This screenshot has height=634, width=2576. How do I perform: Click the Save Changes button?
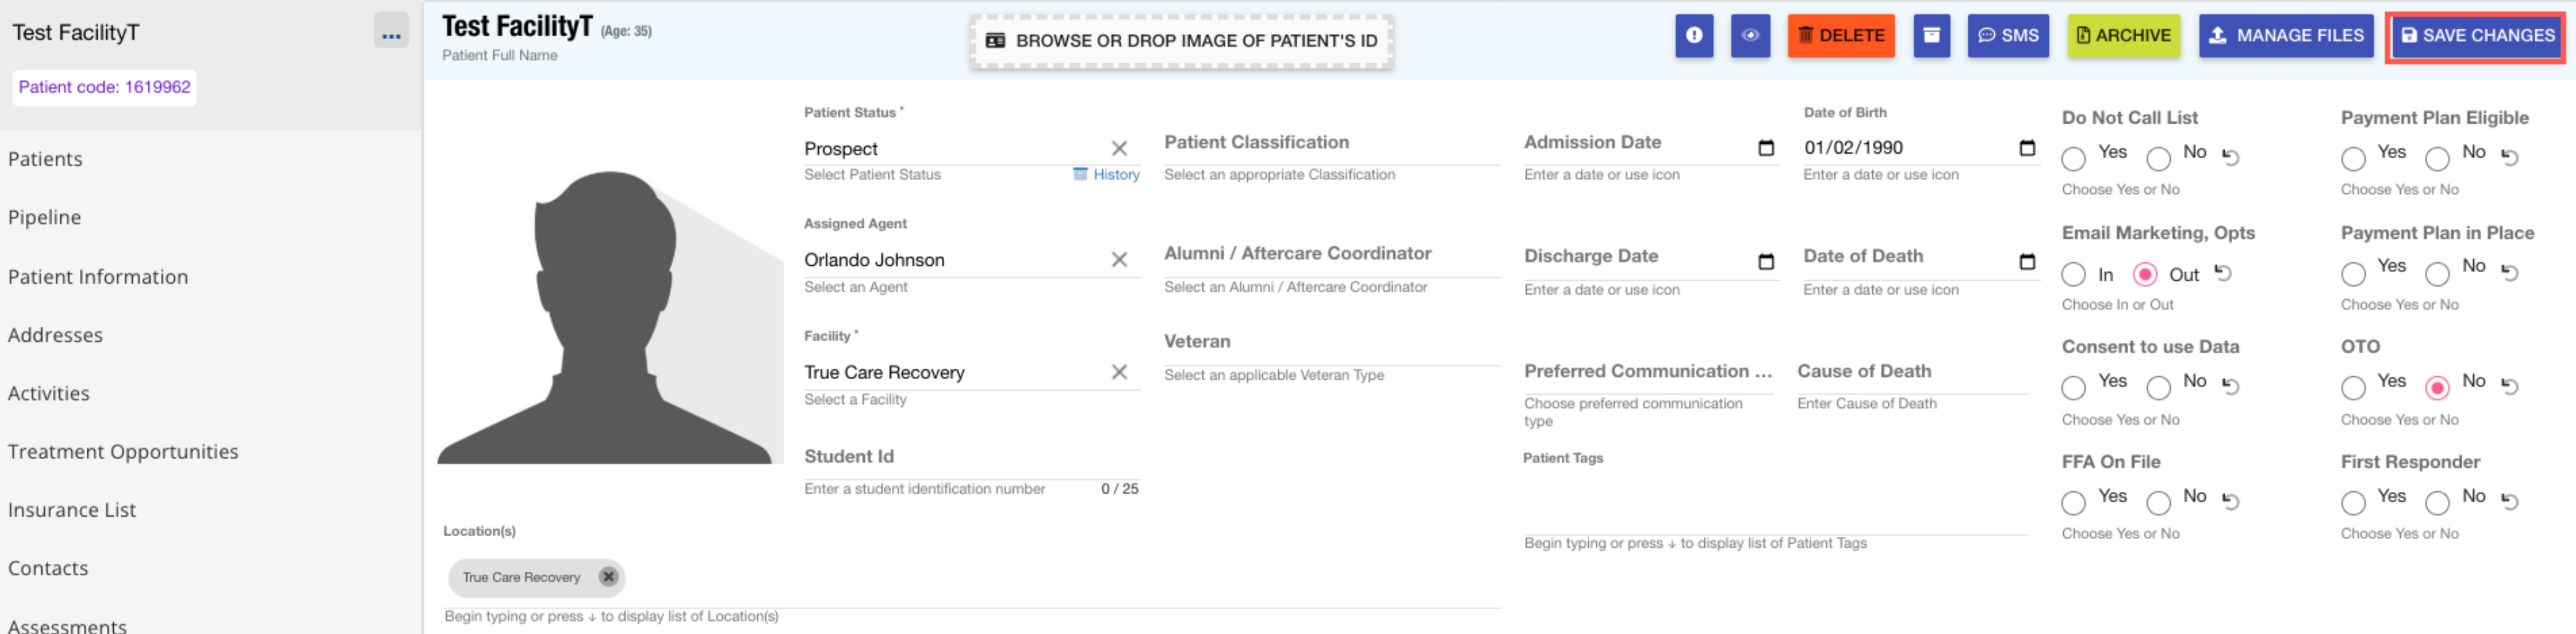coord(2477,36)
